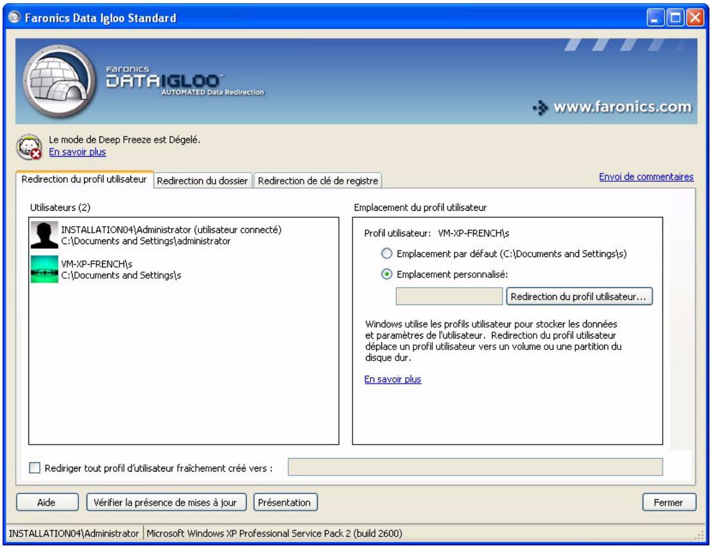
Task: Select the green VM-XP-FRENCH\s user avatar
Action: pos(44,269)
